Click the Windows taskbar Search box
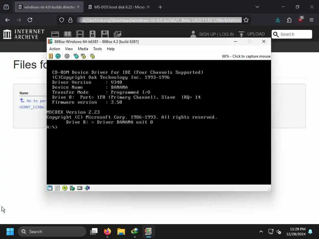Screen dimensions: 319x239 52,232
